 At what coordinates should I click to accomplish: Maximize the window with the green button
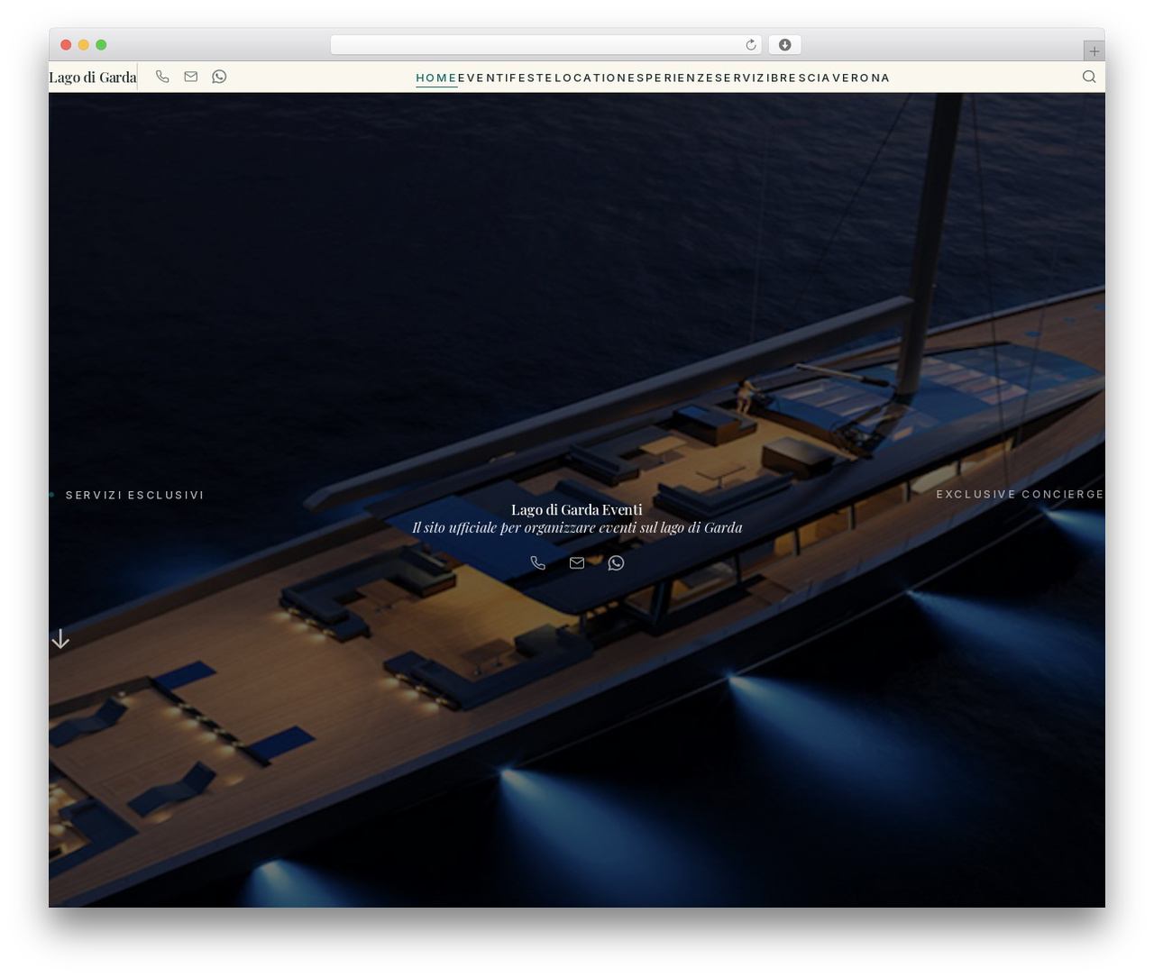coord(101,45)
